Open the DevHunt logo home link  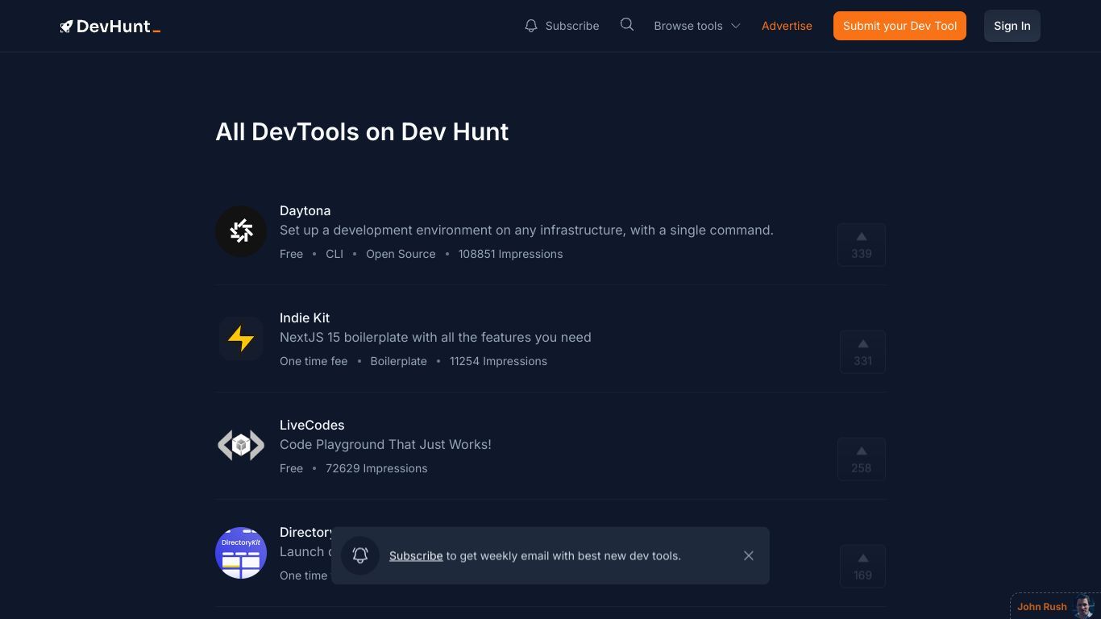coord(110,27)
